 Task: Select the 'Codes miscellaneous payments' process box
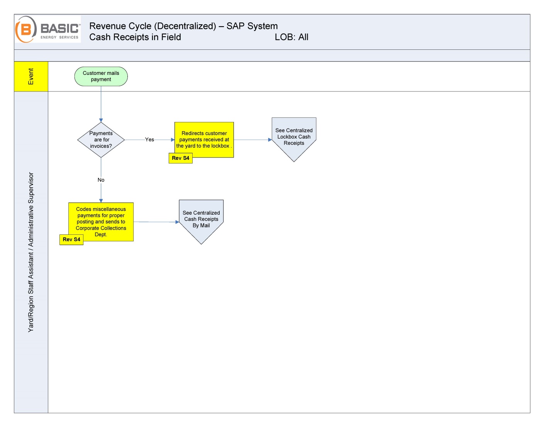pyautogui.click(x=101, y=222)
